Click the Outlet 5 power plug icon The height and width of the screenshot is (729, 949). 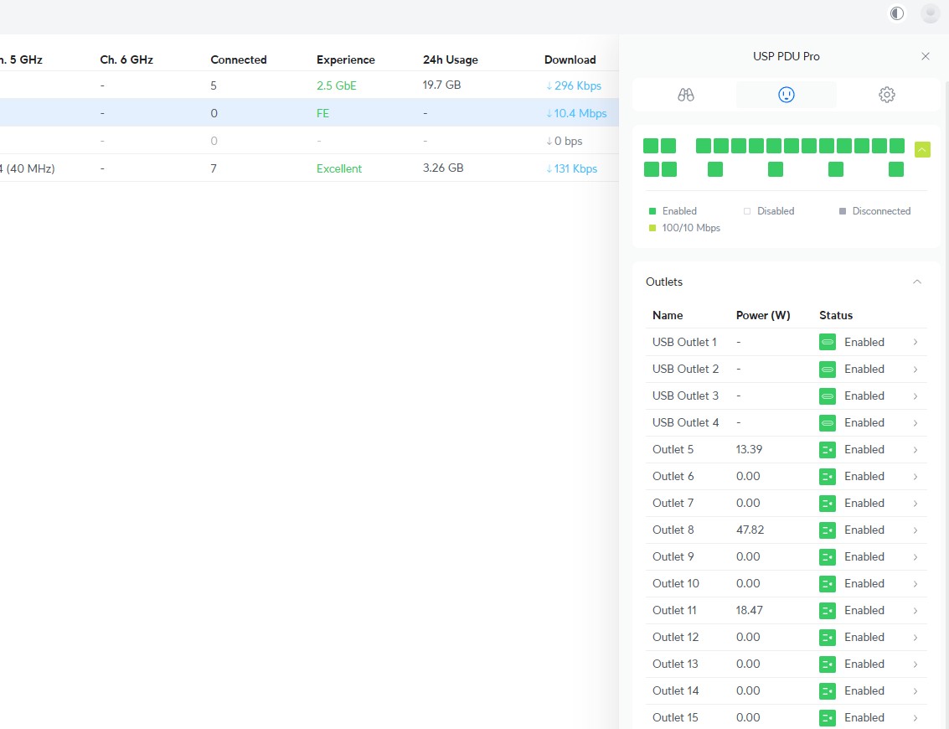click(828, 449)
